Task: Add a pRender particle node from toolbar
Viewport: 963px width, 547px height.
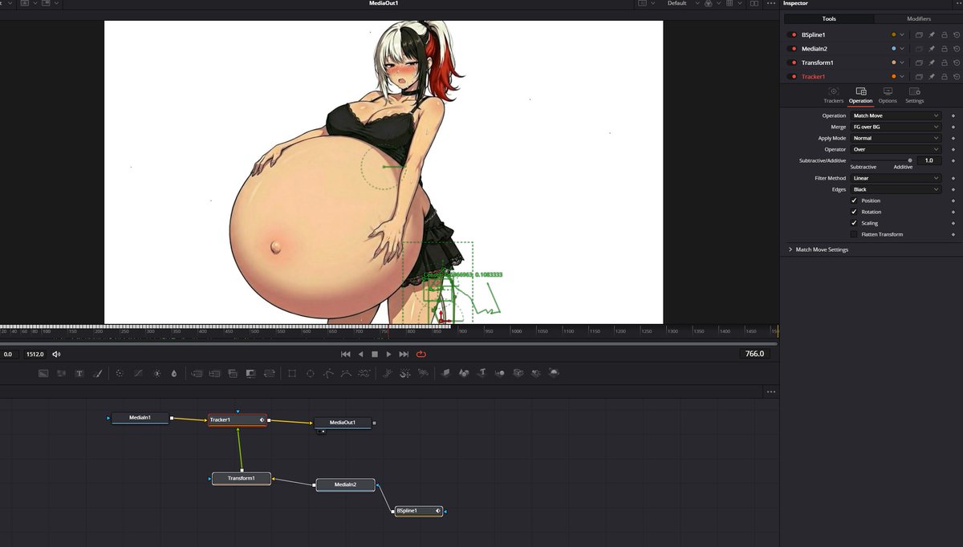Action: pos(422,373)
